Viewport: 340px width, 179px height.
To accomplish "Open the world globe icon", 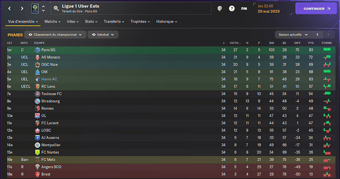I will 220,8.
